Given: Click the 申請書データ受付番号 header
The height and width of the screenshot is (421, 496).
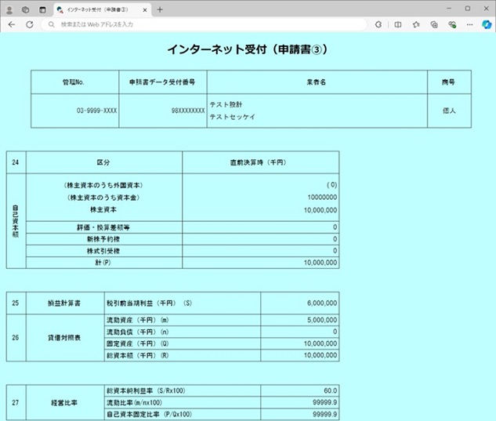Looking at the screenshot, I should pyautogui.click(x=163, y=82).
